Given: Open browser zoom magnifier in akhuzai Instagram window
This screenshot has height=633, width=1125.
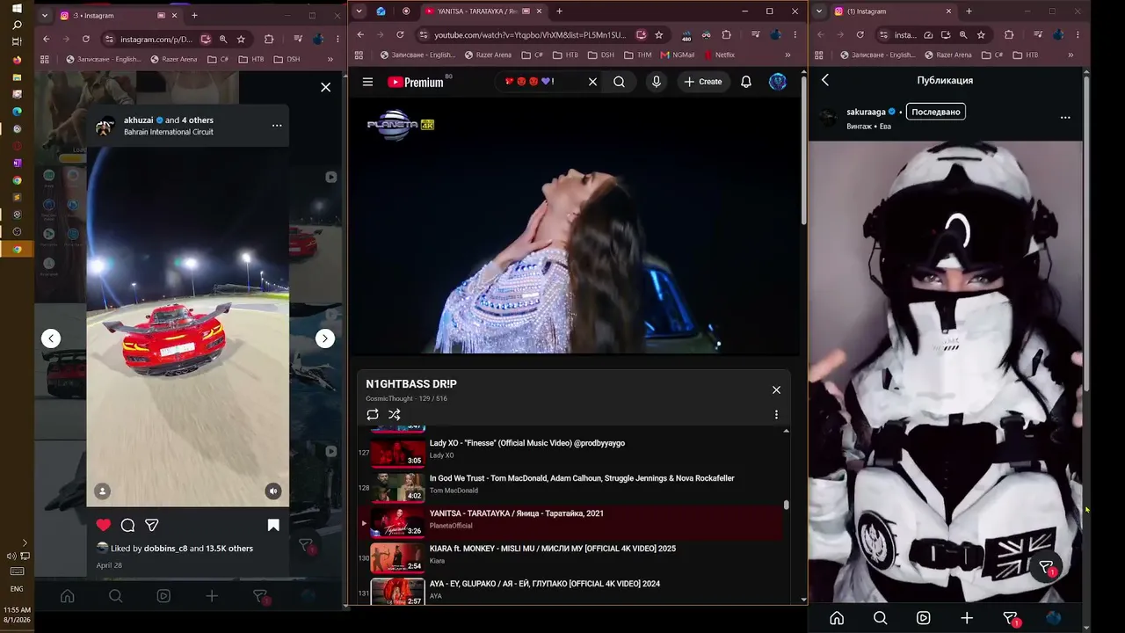Looking at the screenshot, I should 223,39.
